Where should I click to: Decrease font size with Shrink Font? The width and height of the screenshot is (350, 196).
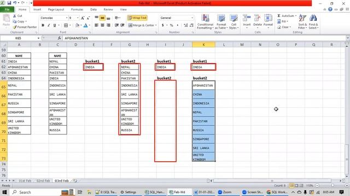coord(89,18)
